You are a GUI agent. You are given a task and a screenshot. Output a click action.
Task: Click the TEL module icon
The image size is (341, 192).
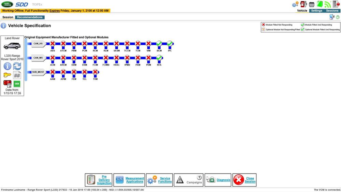(84, 72)
